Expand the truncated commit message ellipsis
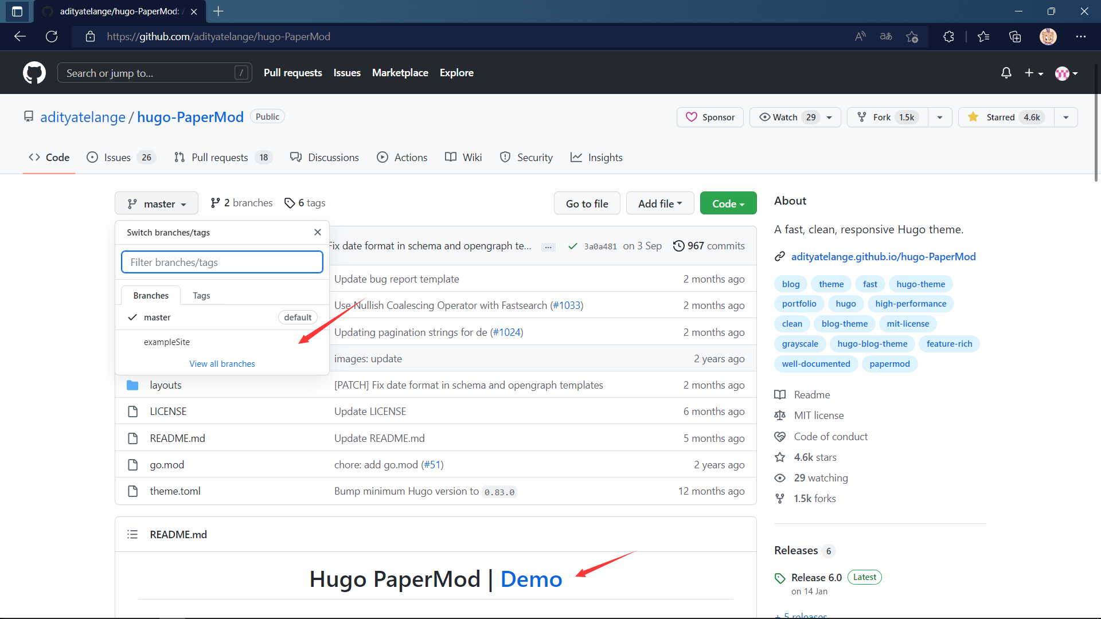 pos(549,247)
